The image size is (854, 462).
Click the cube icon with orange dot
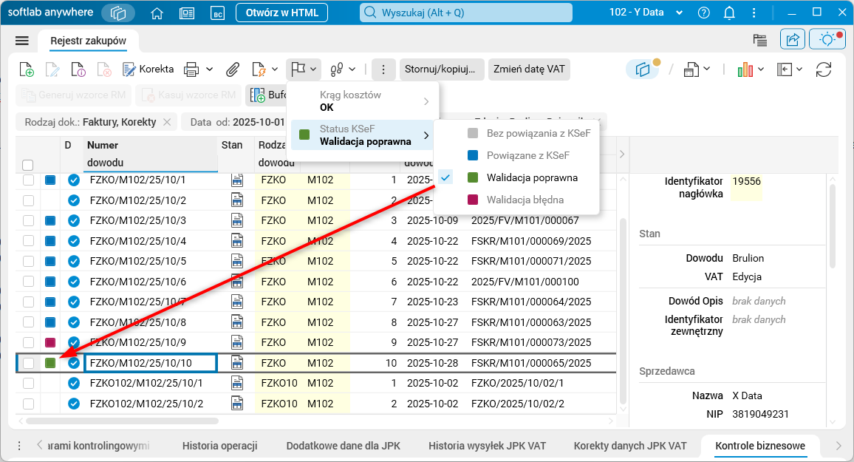pyautogui.click(x=643, y=69)
